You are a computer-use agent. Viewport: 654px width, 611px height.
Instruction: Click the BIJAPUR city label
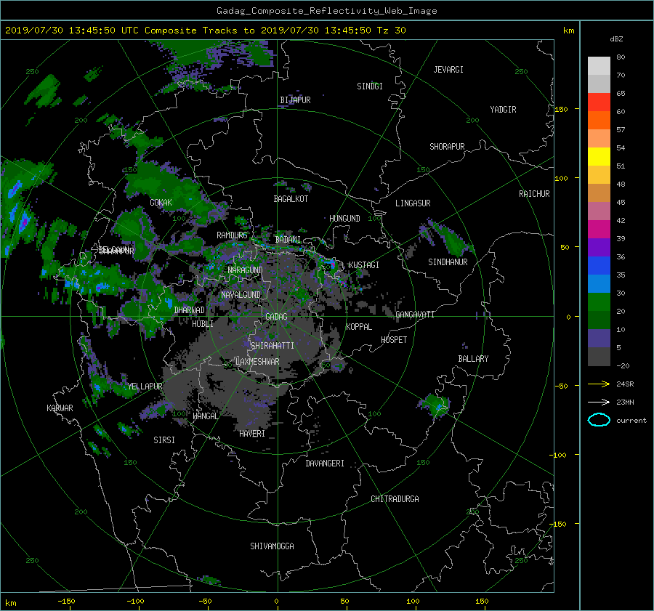(295, 100)
